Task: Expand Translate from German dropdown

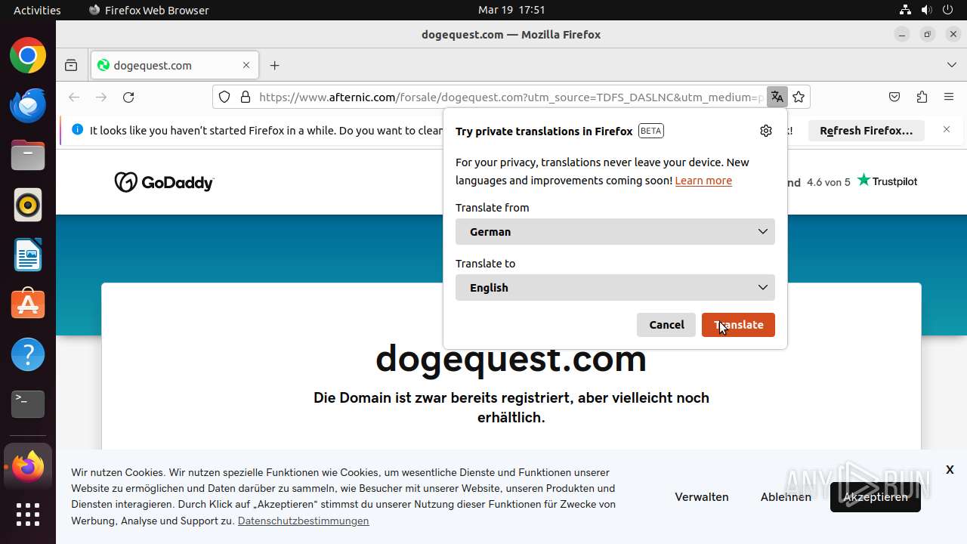Action: point(615,232)
